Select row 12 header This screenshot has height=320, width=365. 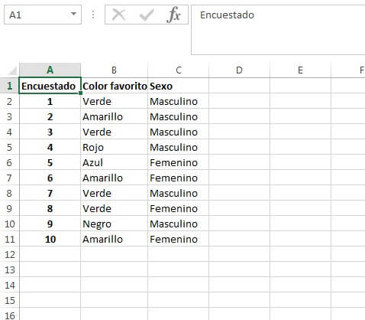(x=10, y=254)
